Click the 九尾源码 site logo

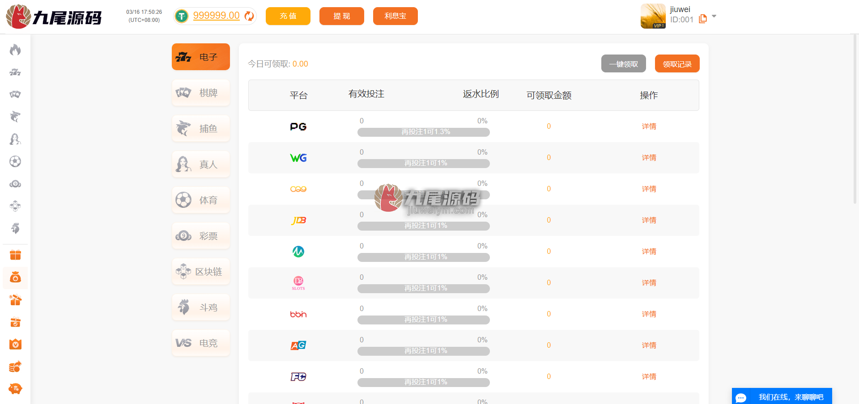54,17
